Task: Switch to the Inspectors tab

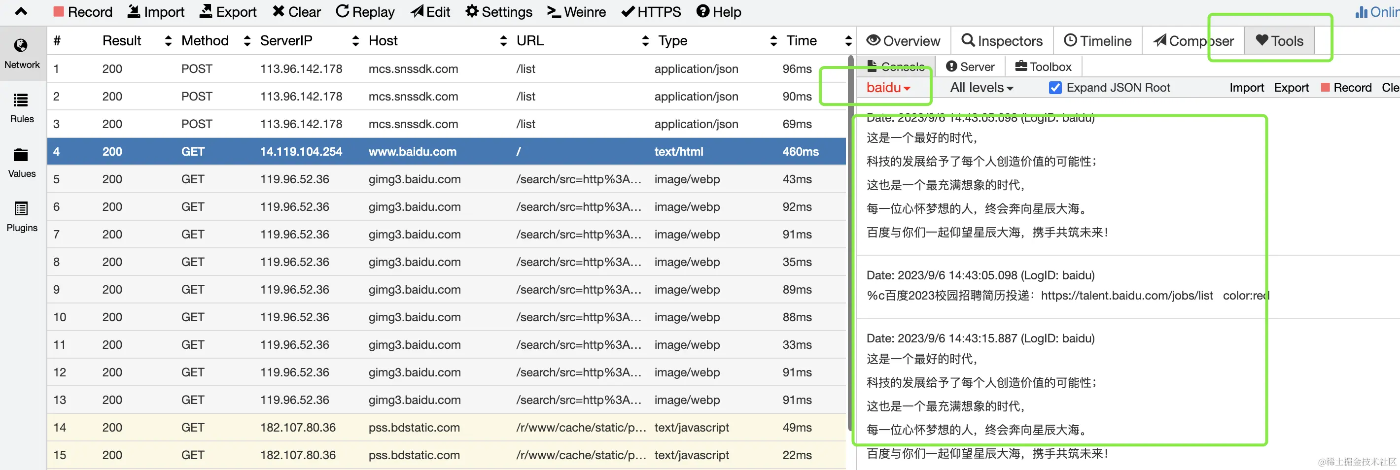Action: tap(1002, 41)
